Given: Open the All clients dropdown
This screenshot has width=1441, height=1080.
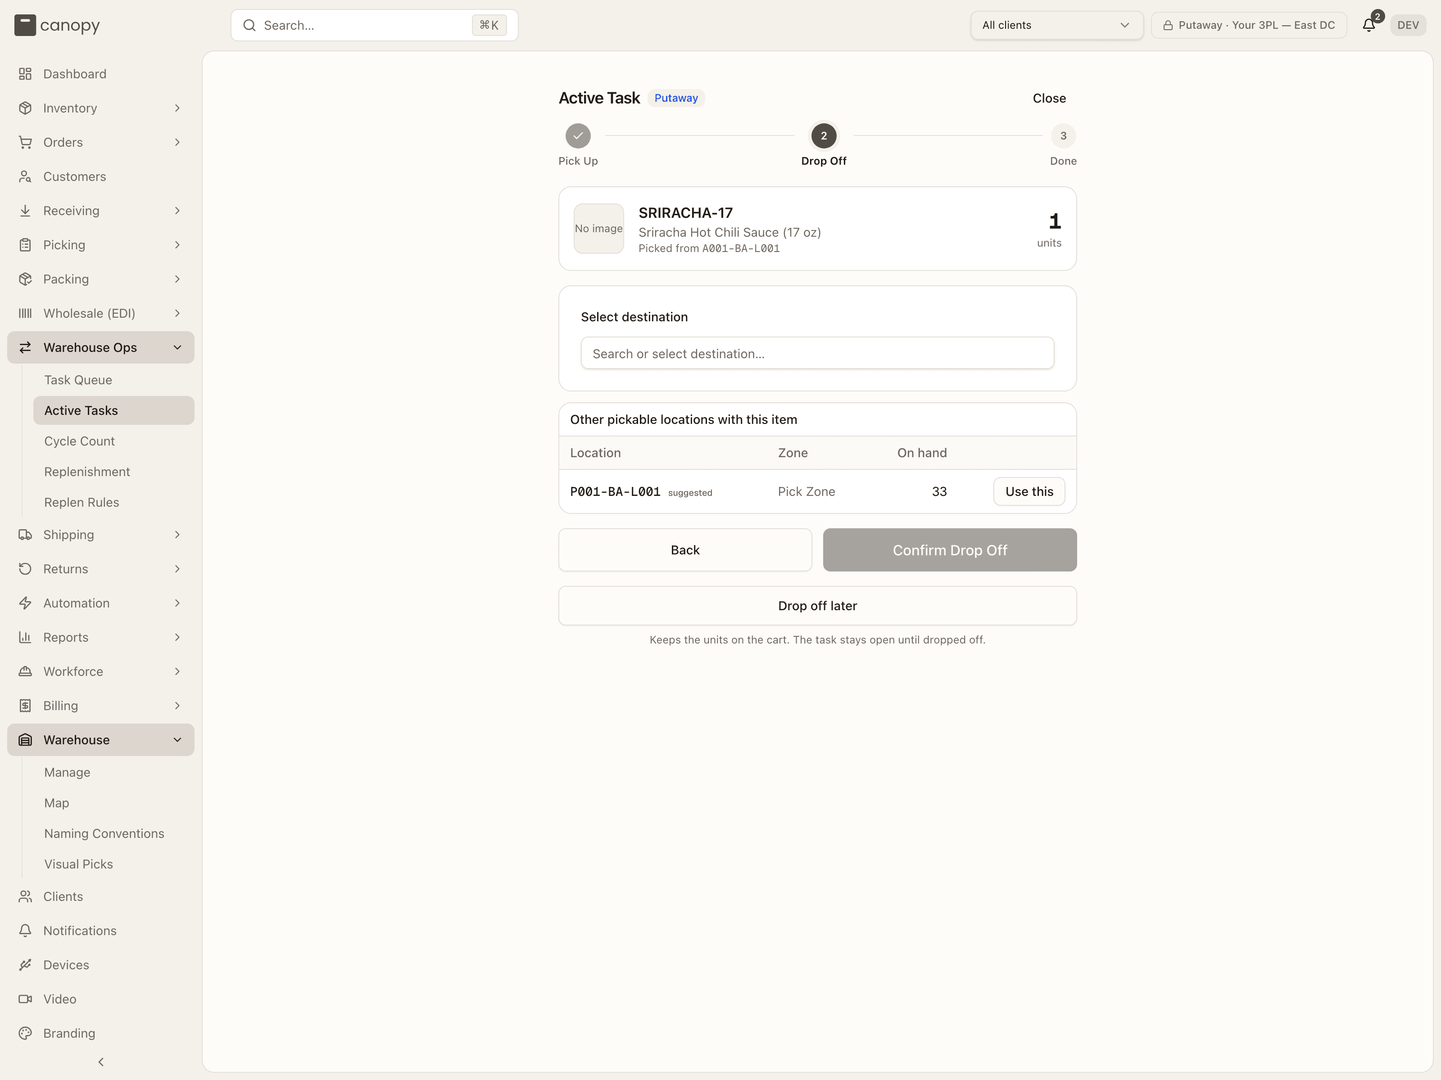Looking at the screenshot, I should (x=1056, y=25).
